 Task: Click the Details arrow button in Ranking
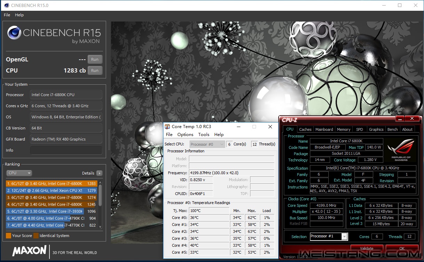tap(99, 173)
